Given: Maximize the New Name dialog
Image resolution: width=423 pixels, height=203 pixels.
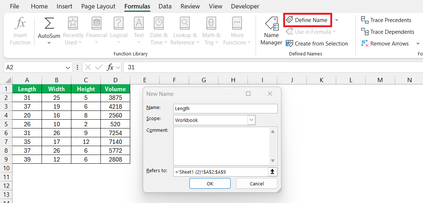Looking at the screenshot, I should (248, 94).
